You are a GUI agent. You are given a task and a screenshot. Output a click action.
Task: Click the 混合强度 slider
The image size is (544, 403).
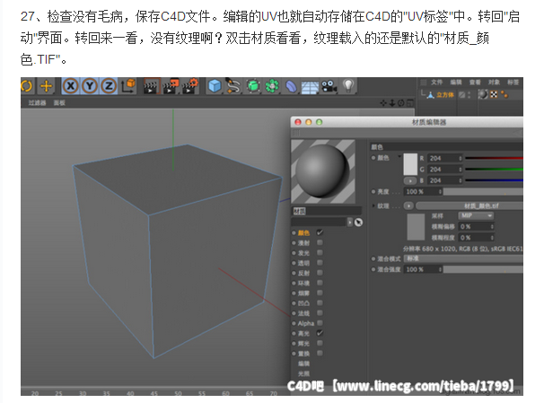483,269
